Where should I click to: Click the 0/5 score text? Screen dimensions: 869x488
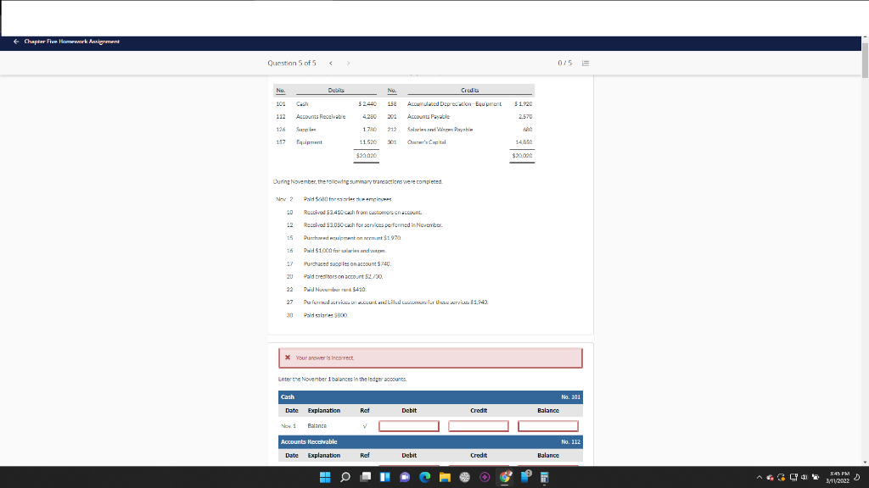[x=564, y=63]
